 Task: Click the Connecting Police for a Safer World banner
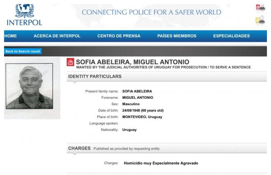151,12
